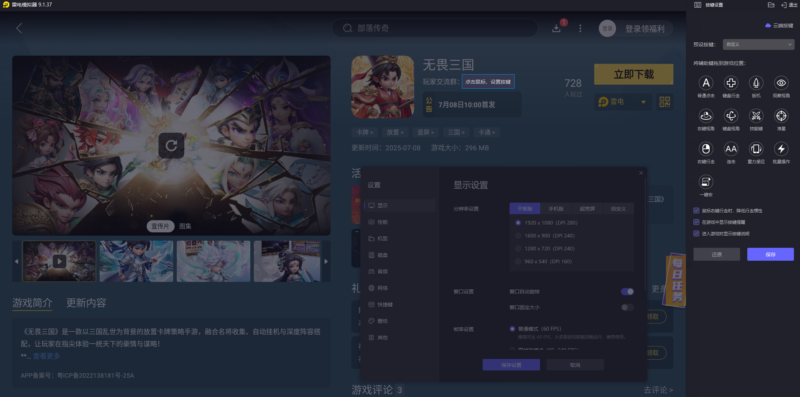Open 快捷键 settings section
Image resolution: width=800 pixels, height=397 pixels.
point(400,304)
